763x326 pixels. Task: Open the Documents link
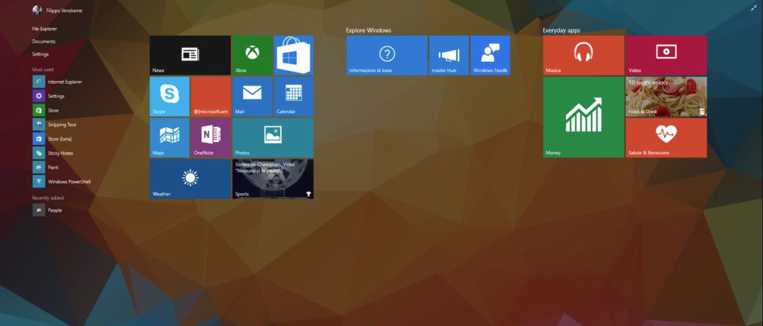44,42
